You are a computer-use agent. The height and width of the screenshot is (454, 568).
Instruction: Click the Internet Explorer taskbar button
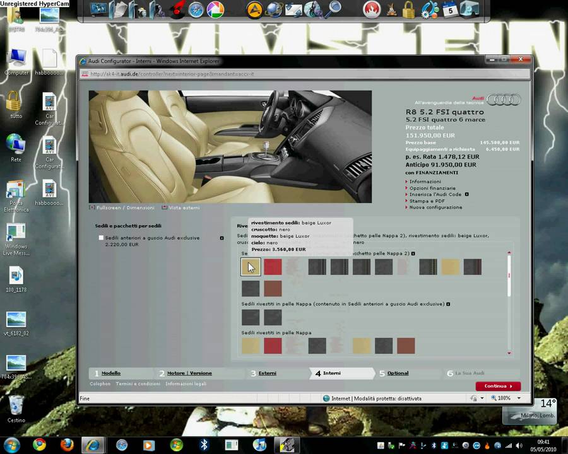pos(93,445)
